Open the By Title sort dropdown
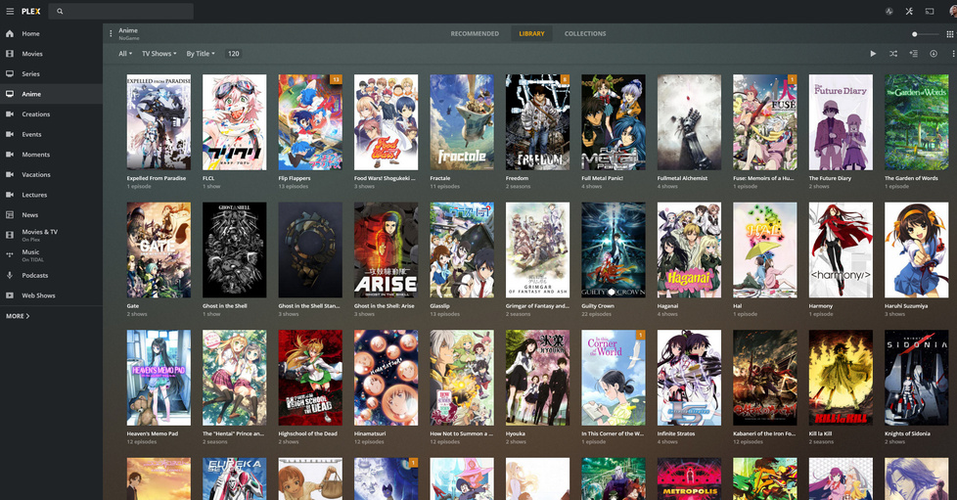Viewport: 957px width, 500px height. (x=201, y=54)
